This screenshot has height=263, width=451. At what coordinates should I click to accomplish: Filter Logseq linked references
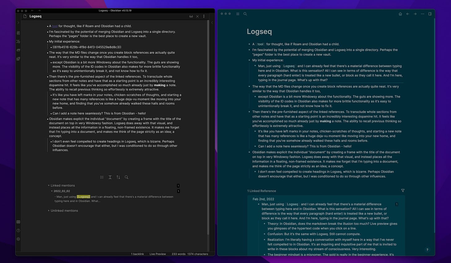point(403,191)
